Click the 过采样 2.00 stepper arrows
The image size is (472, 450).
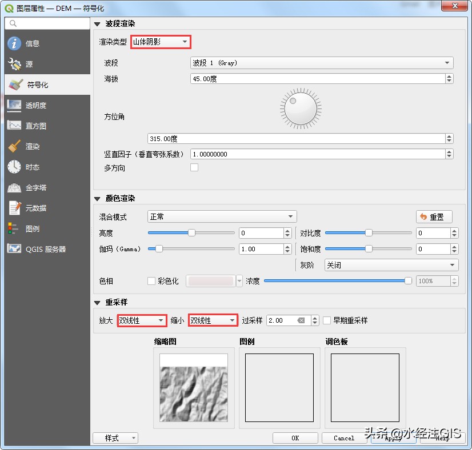(x=315, y=320)
